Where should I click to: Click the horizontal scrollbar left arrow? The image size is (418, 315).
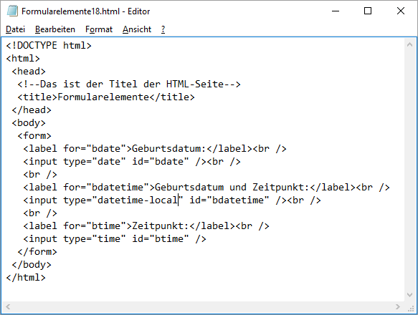[8, 306]
